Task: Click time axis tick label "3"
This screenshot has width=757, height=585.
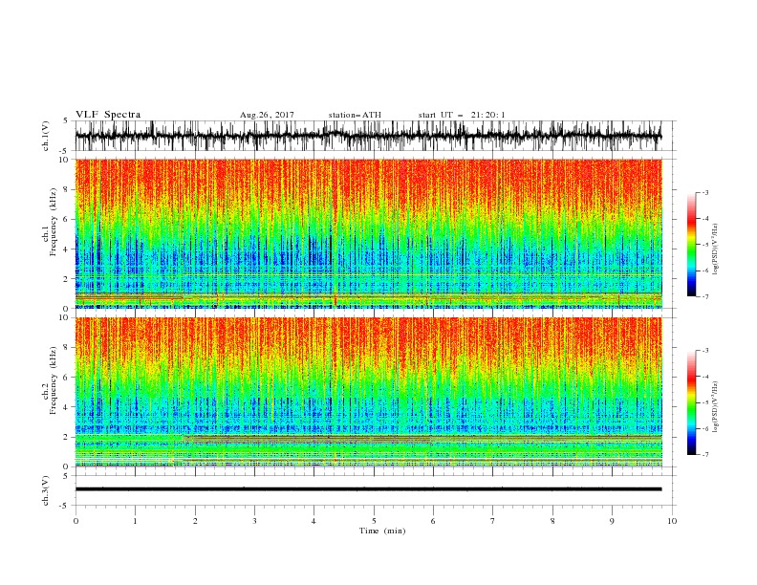Action: [x=254, y=521]
